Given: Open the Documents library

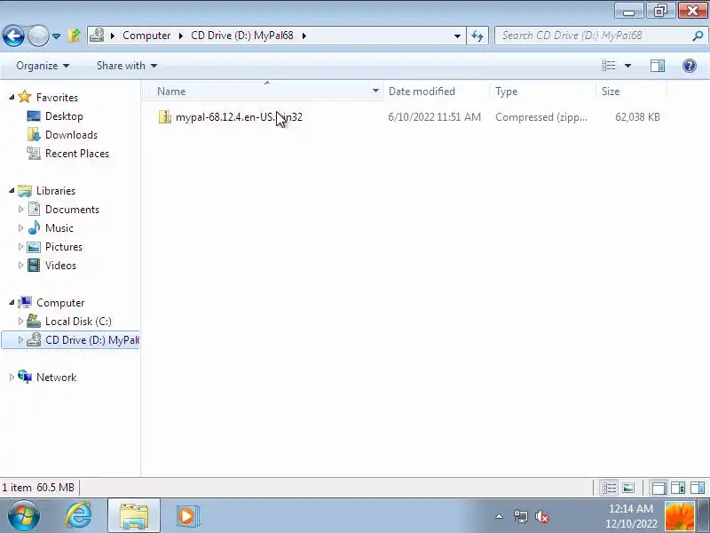Looking at the screenshot, I should coord(72,210).
